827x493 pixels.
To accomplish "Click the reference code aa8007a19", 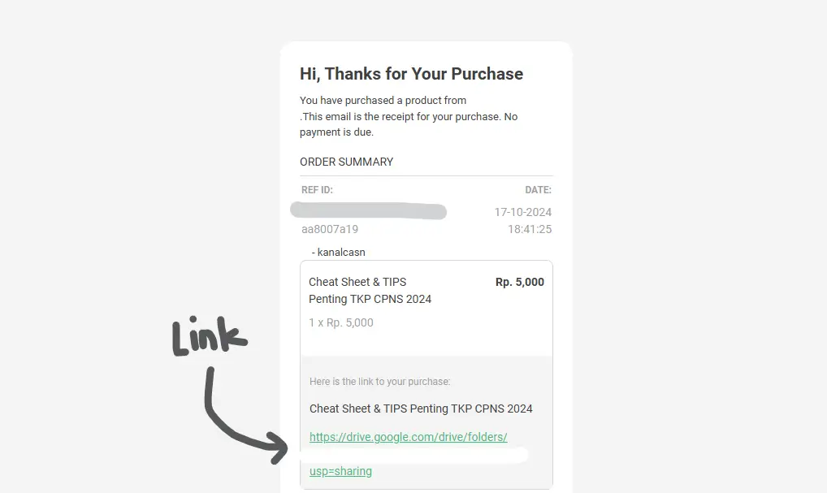I will (330, 229).
